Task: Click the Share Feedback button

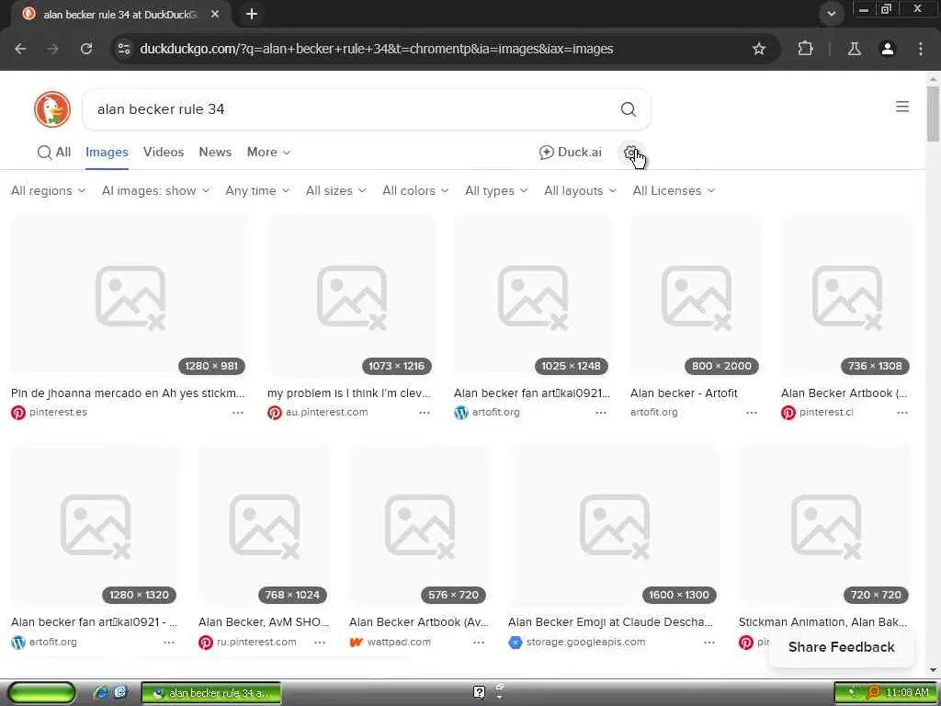Action: pyautogui.click(x=842, y=647)
